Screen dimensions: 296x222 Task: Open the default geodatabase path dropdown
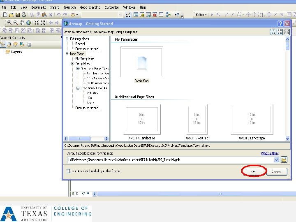tap(276, 160)
